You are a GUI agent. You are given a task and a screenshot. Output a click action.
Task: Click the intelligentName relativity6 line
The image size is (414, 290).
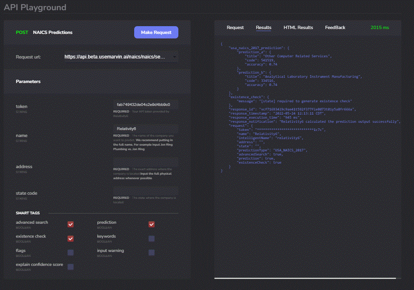270,138
